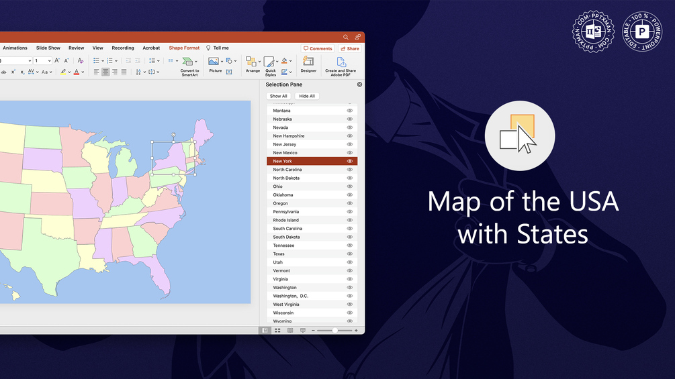The width and height of the screenshot is (675, 379).
Task: Center align text
Action: [x=105, y=72]
